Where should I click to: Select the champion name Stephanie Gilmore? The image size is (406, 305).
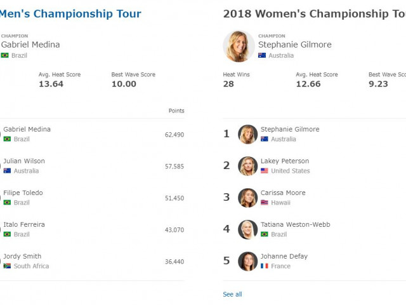coord(294,44)
